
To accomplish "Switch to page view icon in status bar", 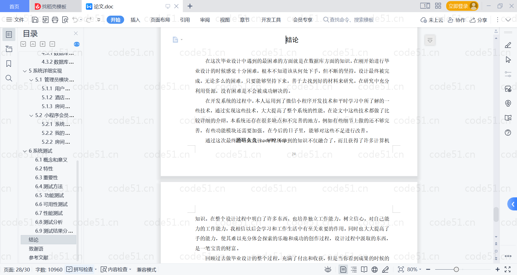I will point(343,269).
